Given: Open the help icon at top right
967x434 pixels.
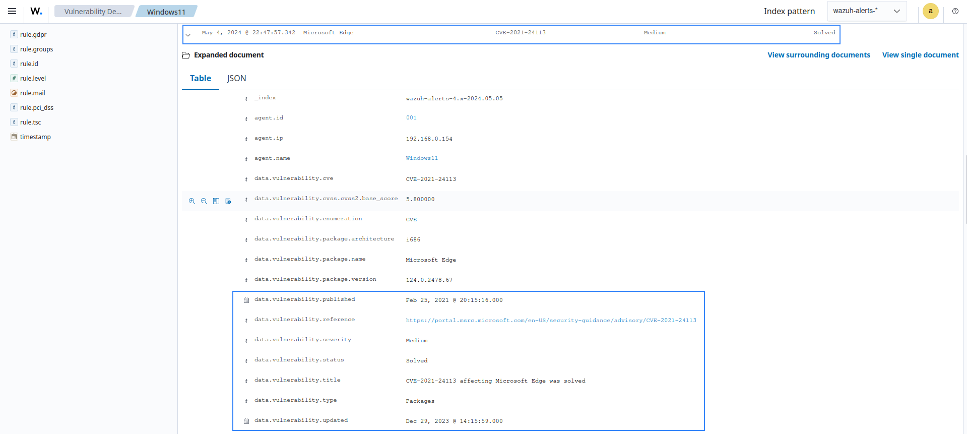Looking at the screenshot, I should [x=955, y=11].
